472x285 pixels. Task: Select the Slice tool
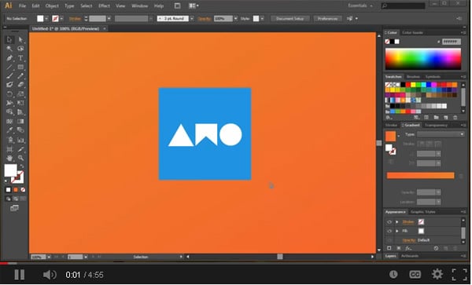click(20, 149)
